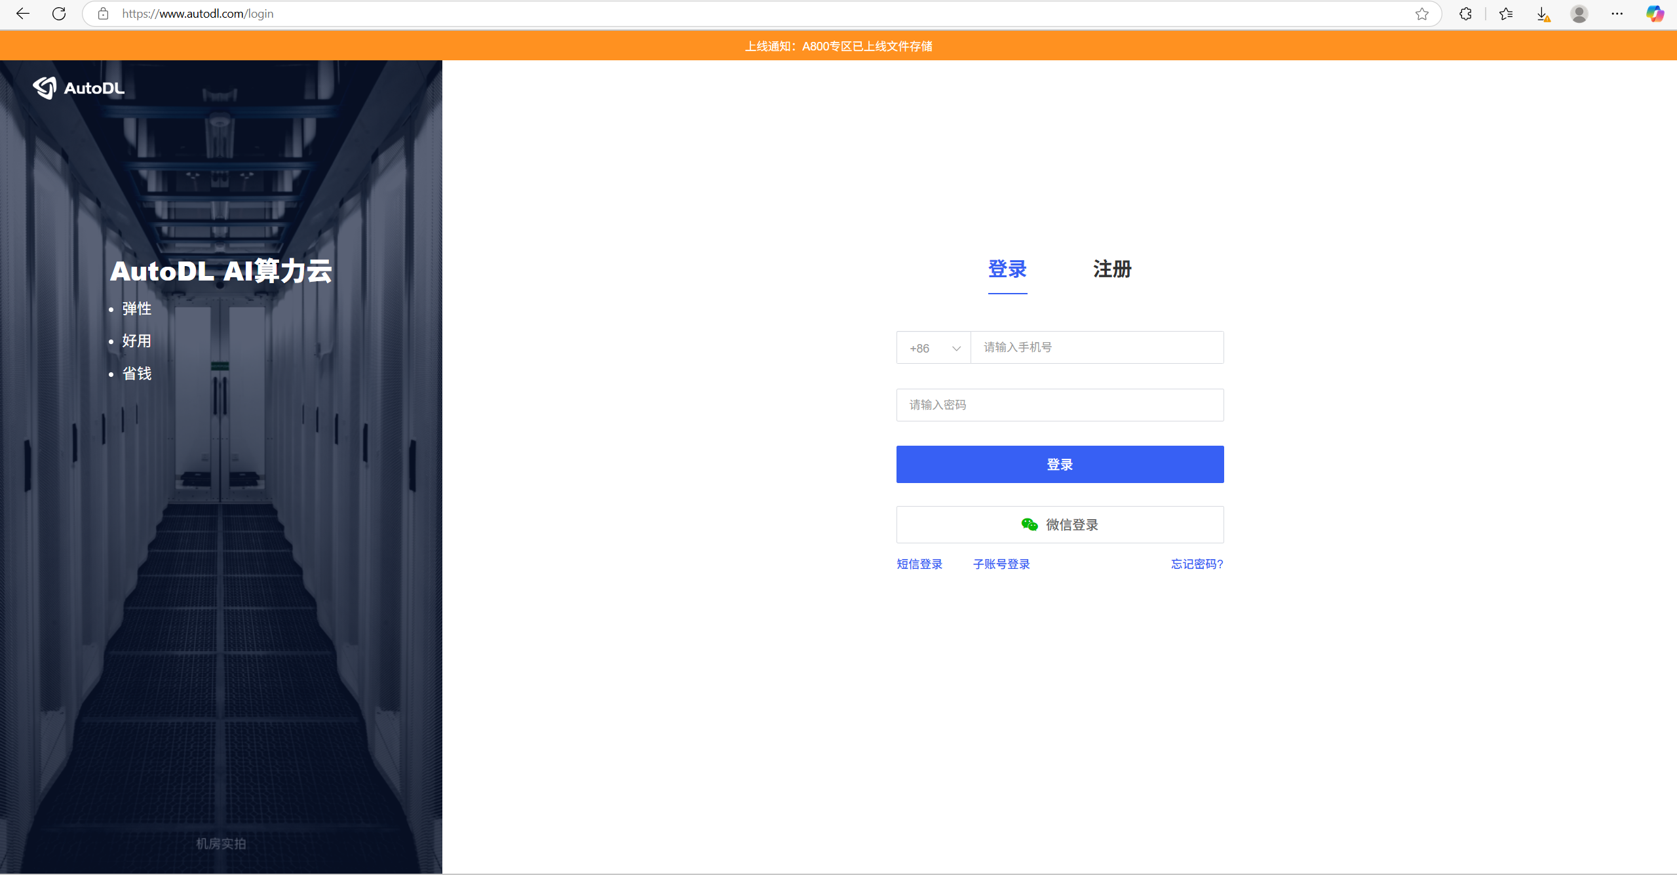Focus the password input field
Viewport: 1677px width, 875px height.
[1060, 405]
